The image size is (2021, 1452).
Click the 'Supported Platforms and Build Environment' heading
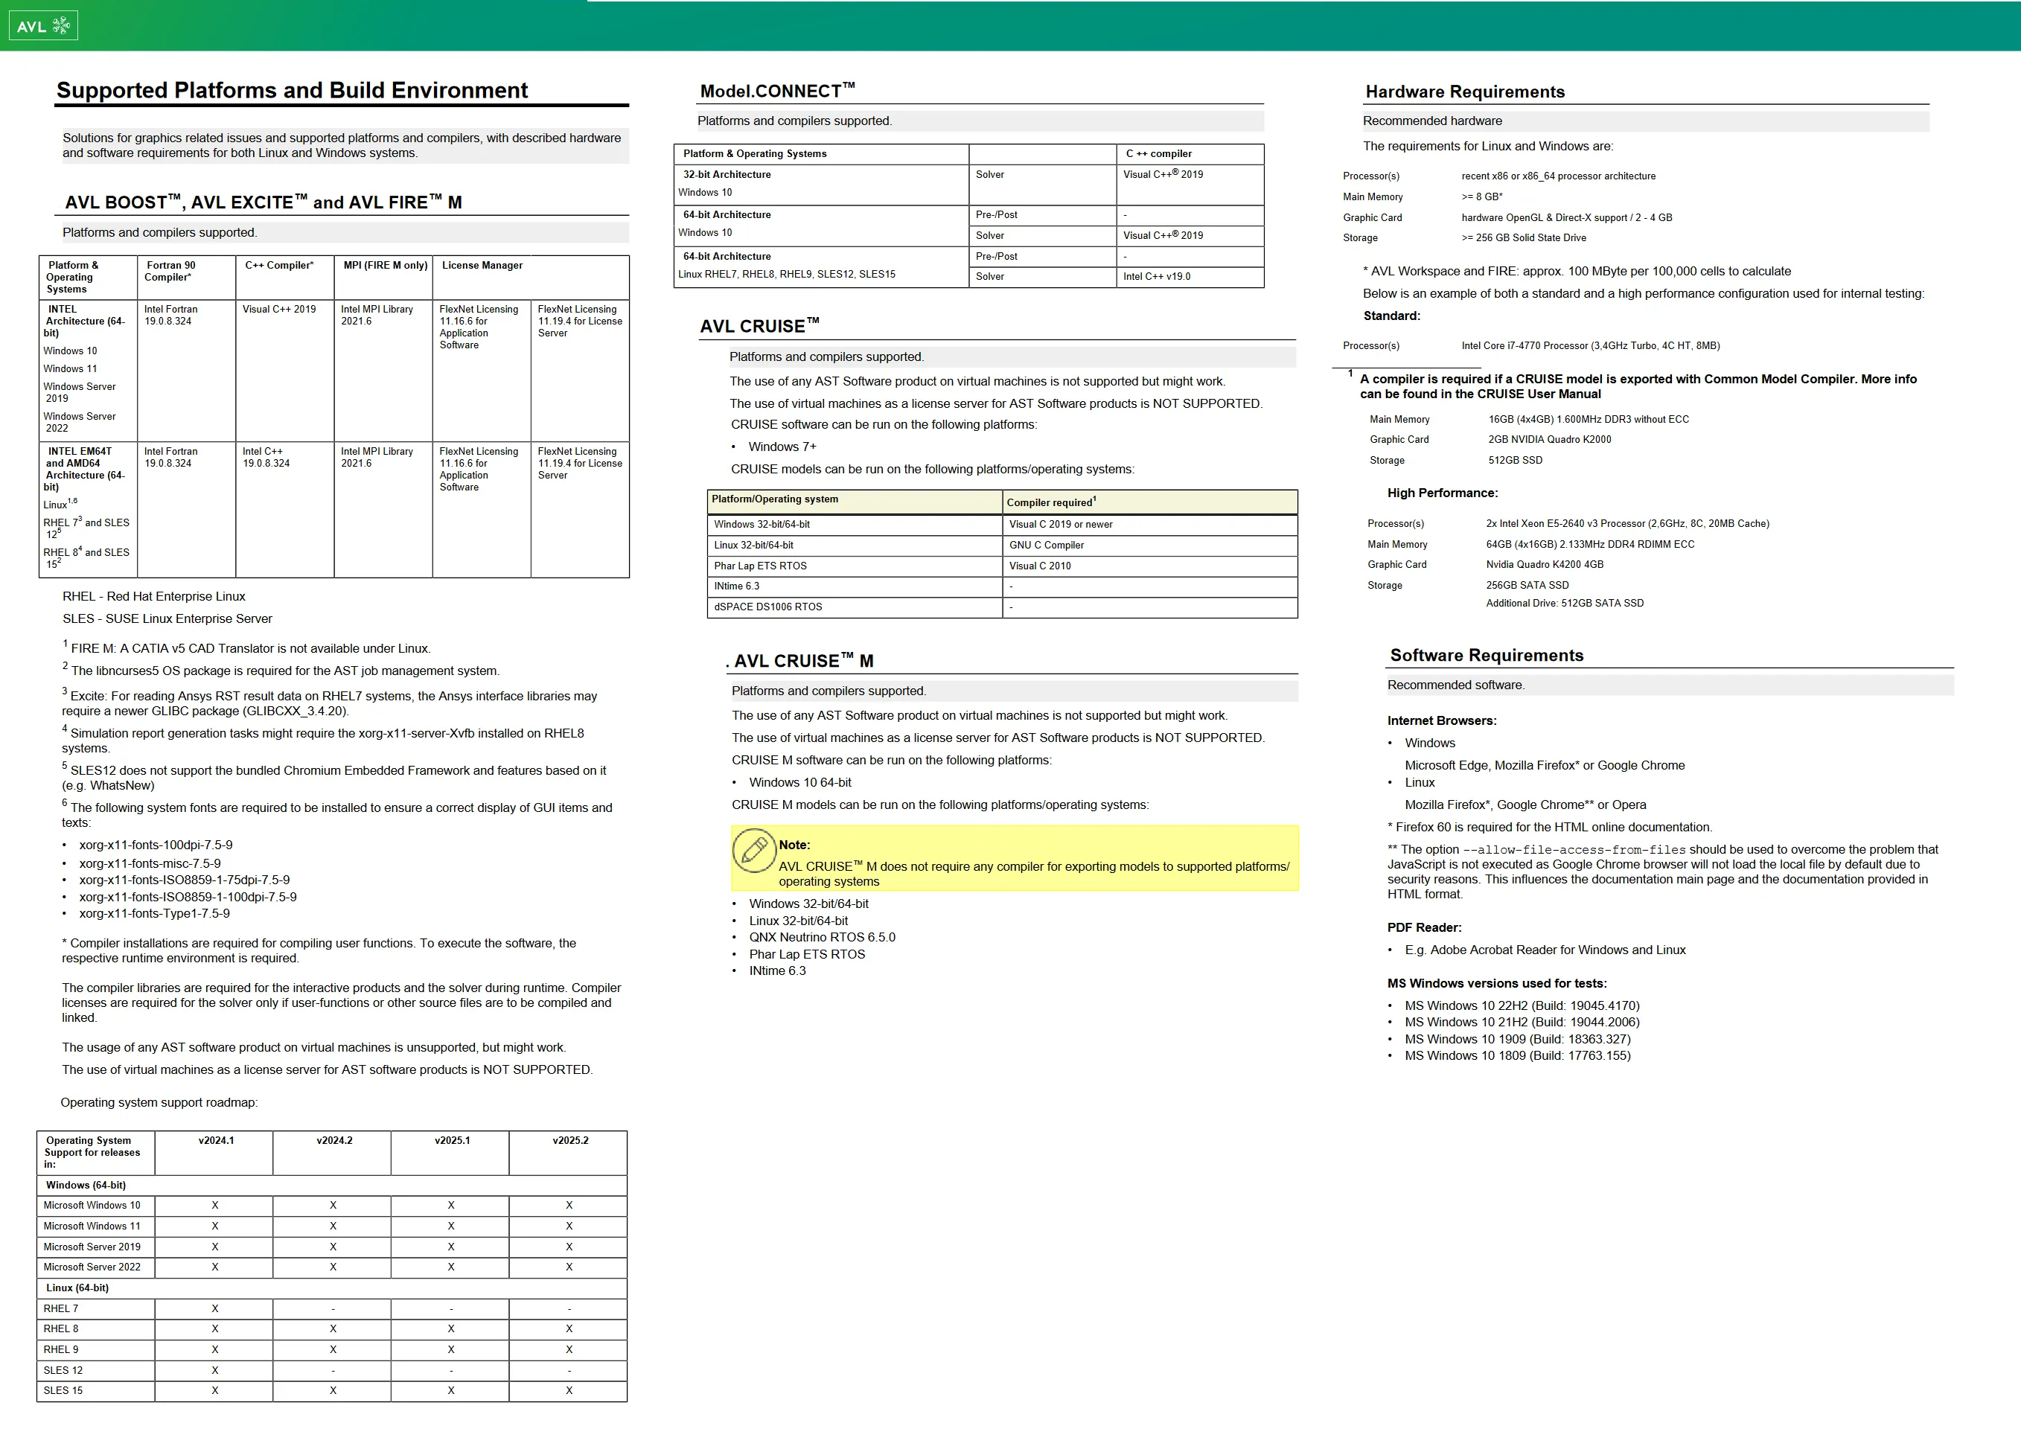tap(293, 91)
